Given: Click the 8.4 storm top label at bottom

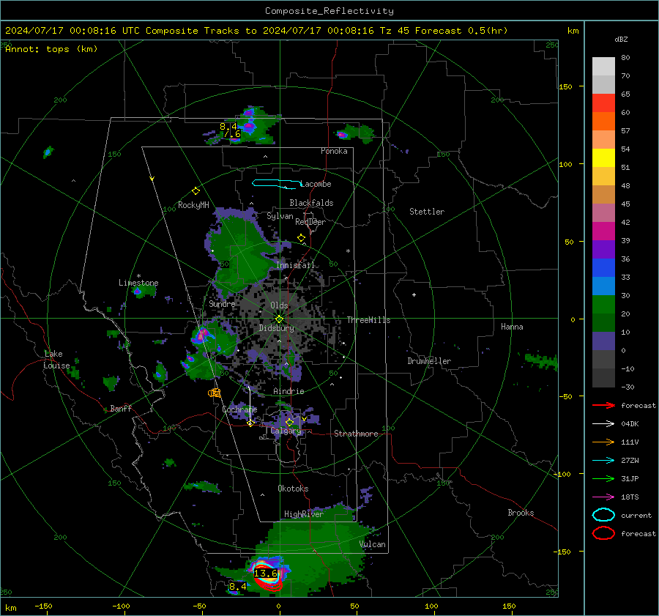Looking at the screenshot, I should pyautogui.click(x=238, y=586).
